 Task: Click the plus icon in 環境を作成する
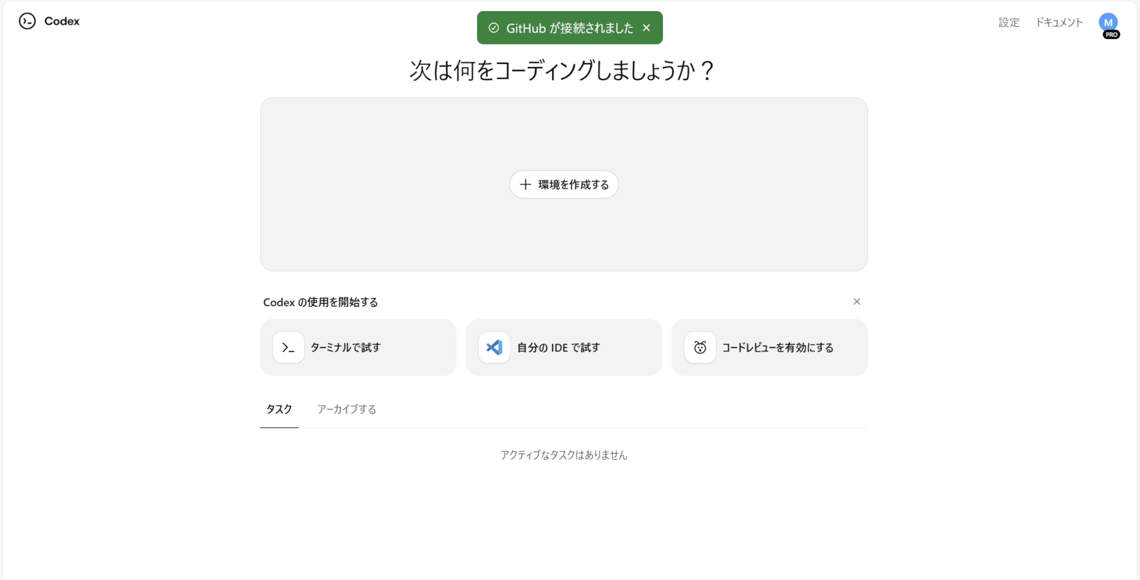(525, 184)
